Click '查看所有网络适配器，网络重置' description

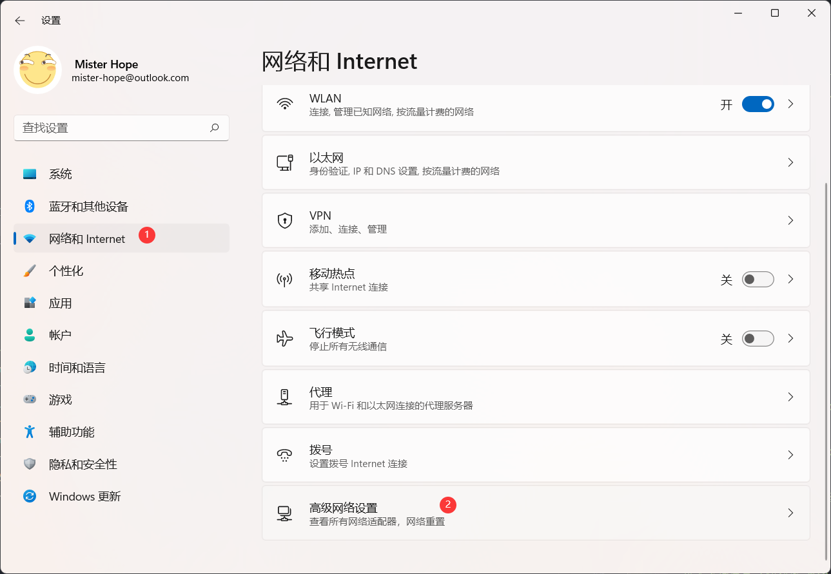377,522
